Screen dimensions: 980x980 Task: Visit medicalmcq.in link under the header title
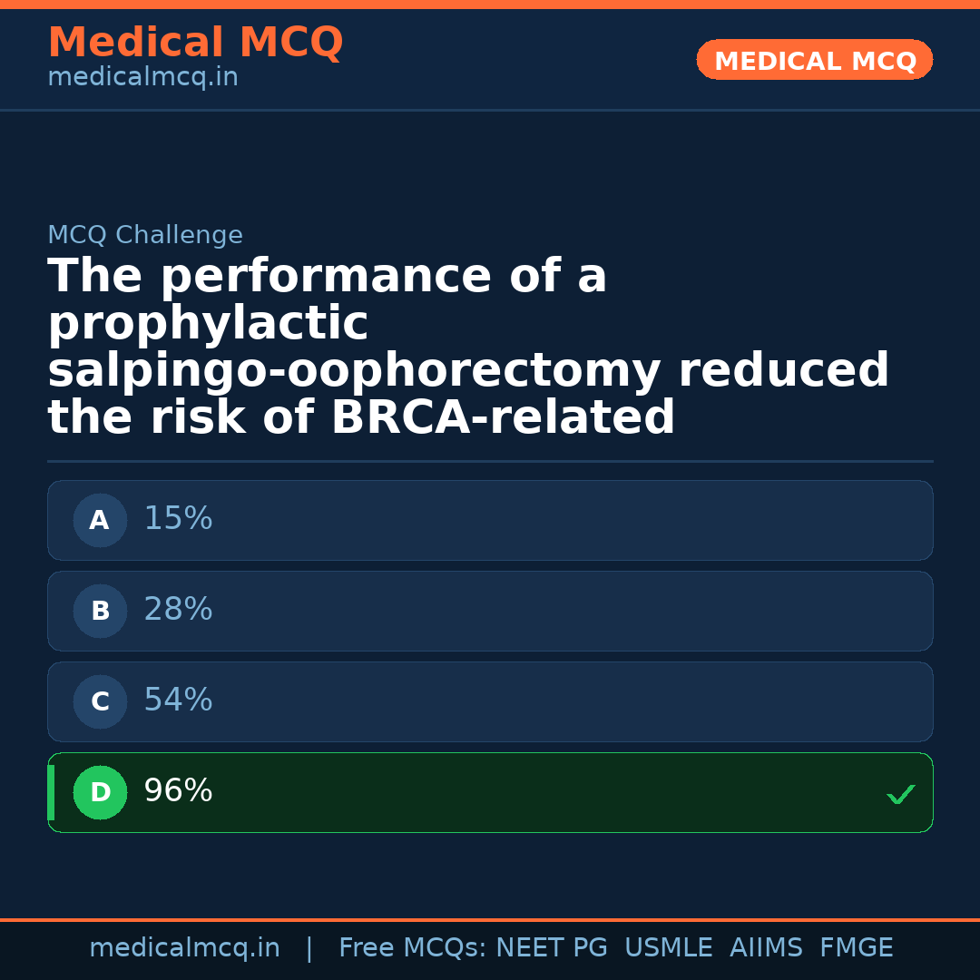[142, 78]
